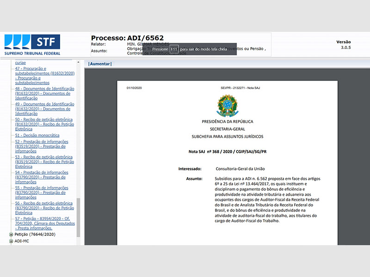This screenshot has width=370, height=277.
Task: Expand the Petição (76646/2020) tree node
Action: 11,235
